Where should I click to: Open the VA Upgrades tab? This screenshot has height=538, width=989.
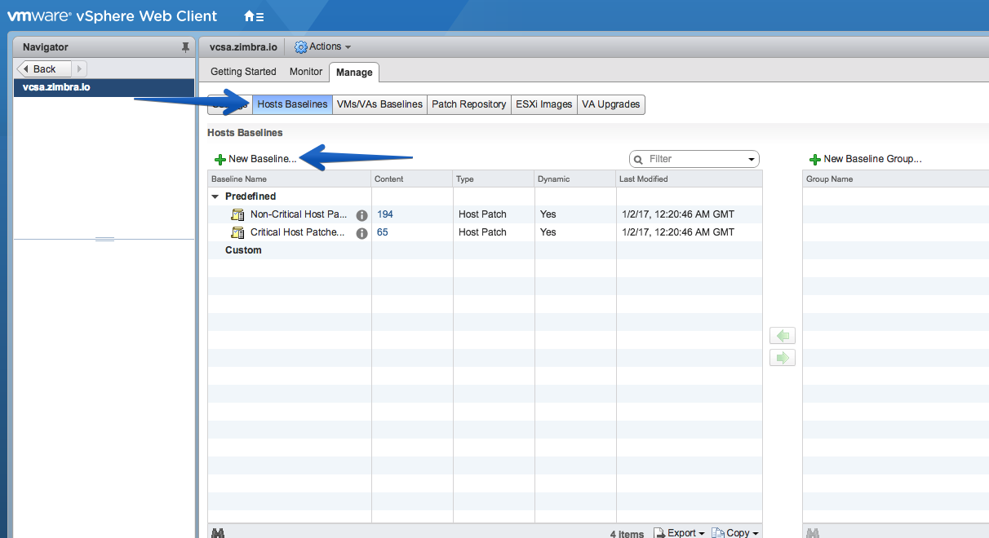[x=610, y=104]
